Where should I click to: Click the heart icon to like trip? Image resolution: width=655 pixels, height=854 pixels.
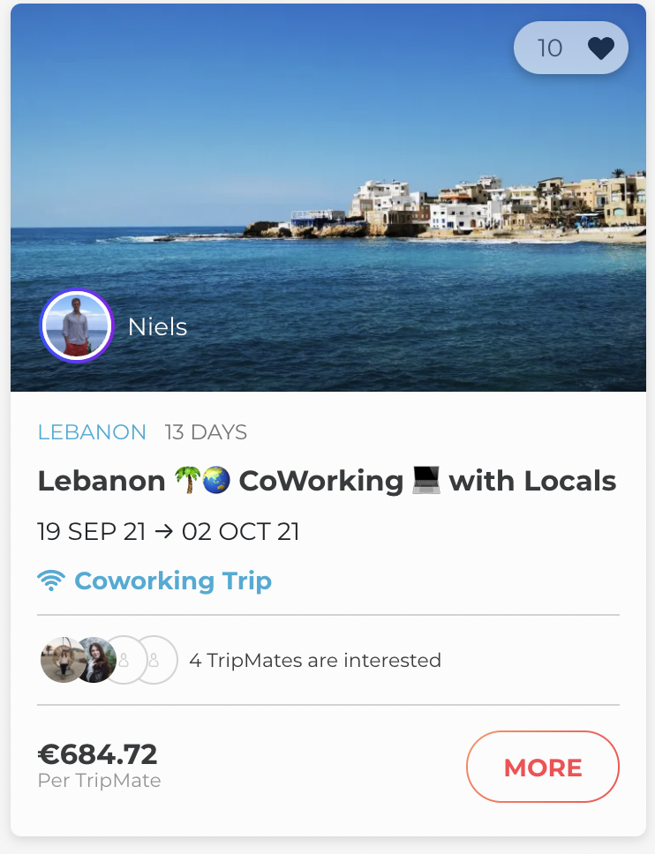point(601,48)
